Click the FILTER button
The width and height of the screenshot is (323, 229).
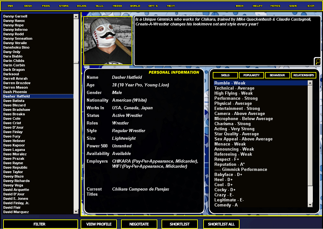pyautogui.click(x=40, y=224)
